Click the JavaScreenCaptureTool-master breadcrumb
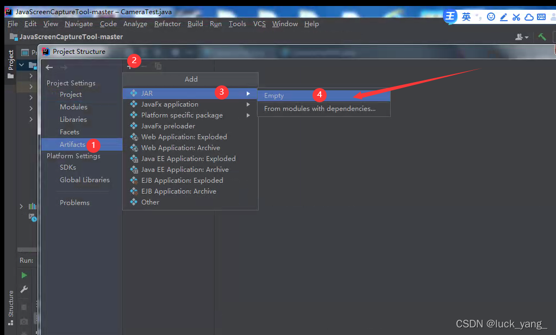Screen dimensions: 556x335 [x=66, y=36]
